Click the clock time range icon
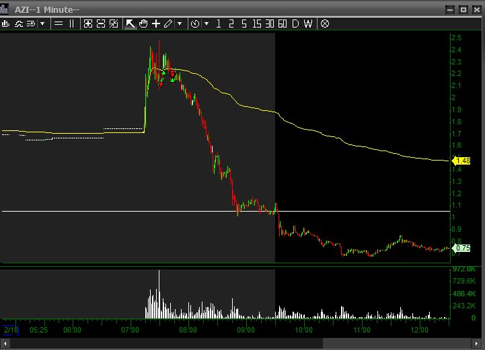This screenshot has height=350, width=485. [195, 24]
